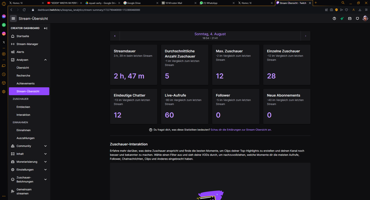
Task: Open the profile avatar menu
Action: [x=365, y=18]
